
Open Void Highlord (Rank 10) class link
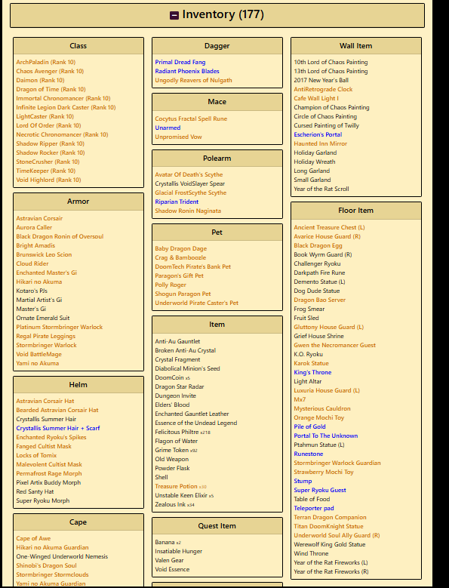coord(48,180)
